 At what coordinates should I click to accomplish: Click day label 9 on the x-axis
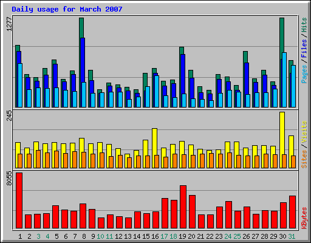click(93, 236)
